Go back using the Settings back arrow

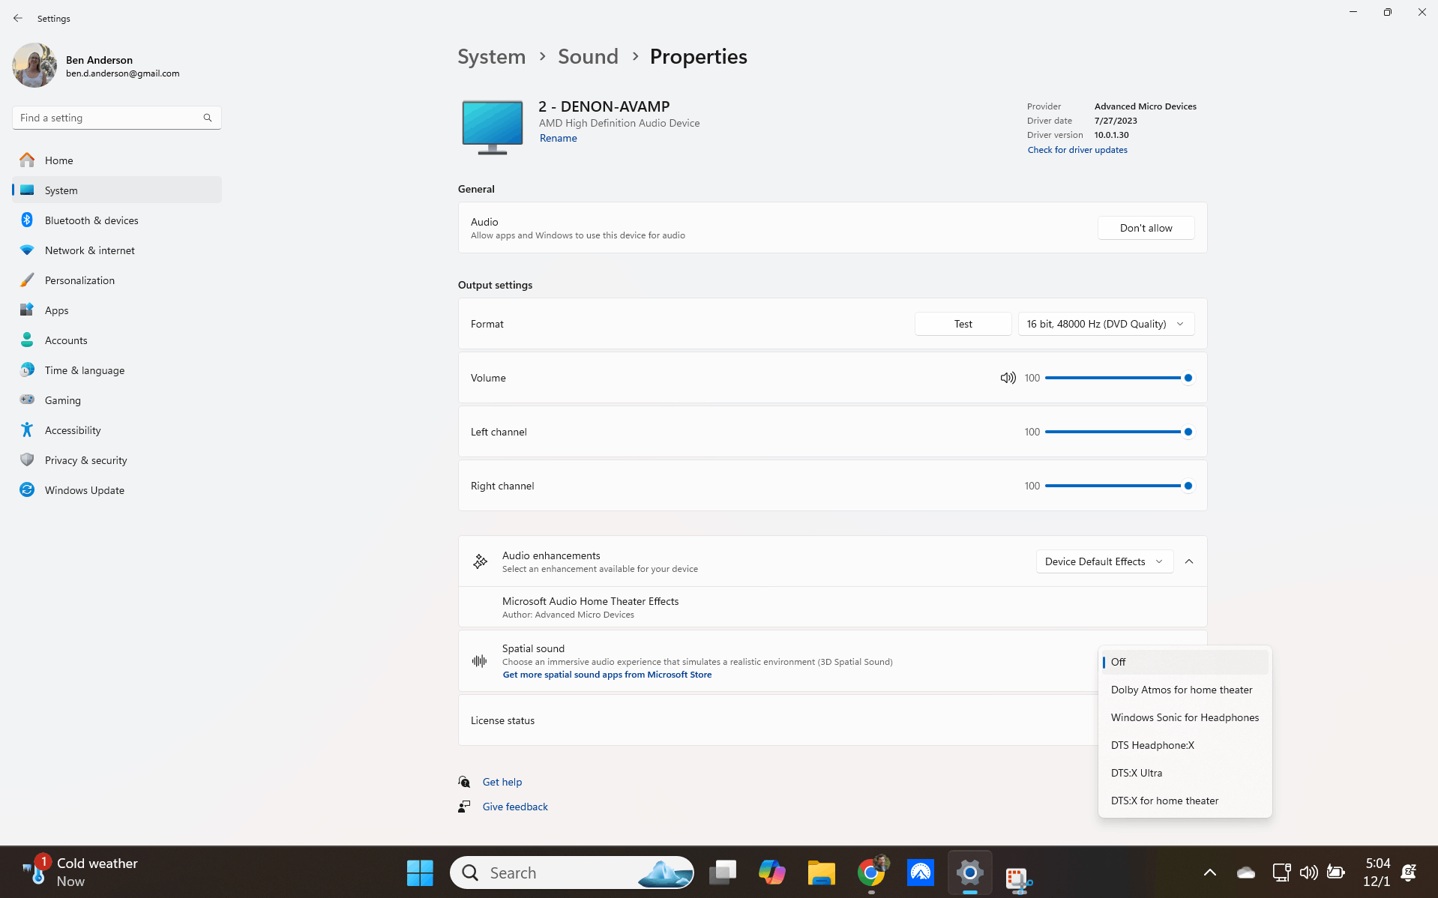(x=18, y=18)
